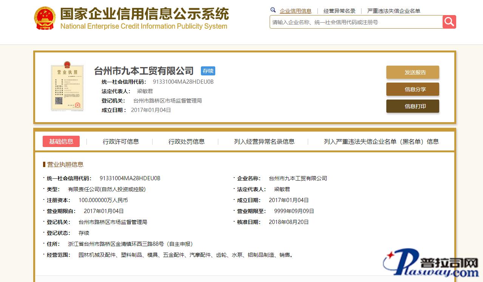This screenshot has height=282, width=483.
Task: Click the national emblem logo
Action: pos(45,18)
